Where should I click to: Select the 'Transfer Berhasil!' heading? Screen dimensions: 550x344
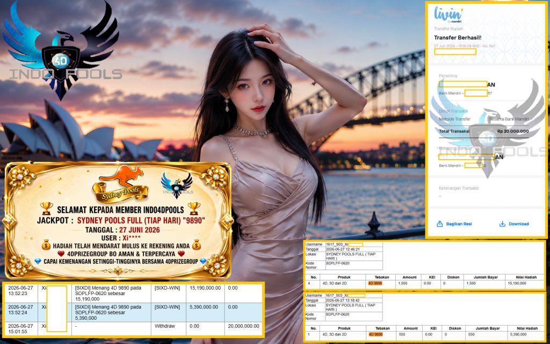coord(458,38)
